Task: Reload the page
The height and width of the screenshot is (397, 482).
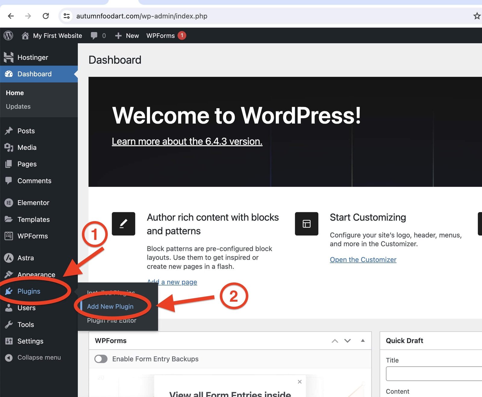Action: [x=46, y=16]
